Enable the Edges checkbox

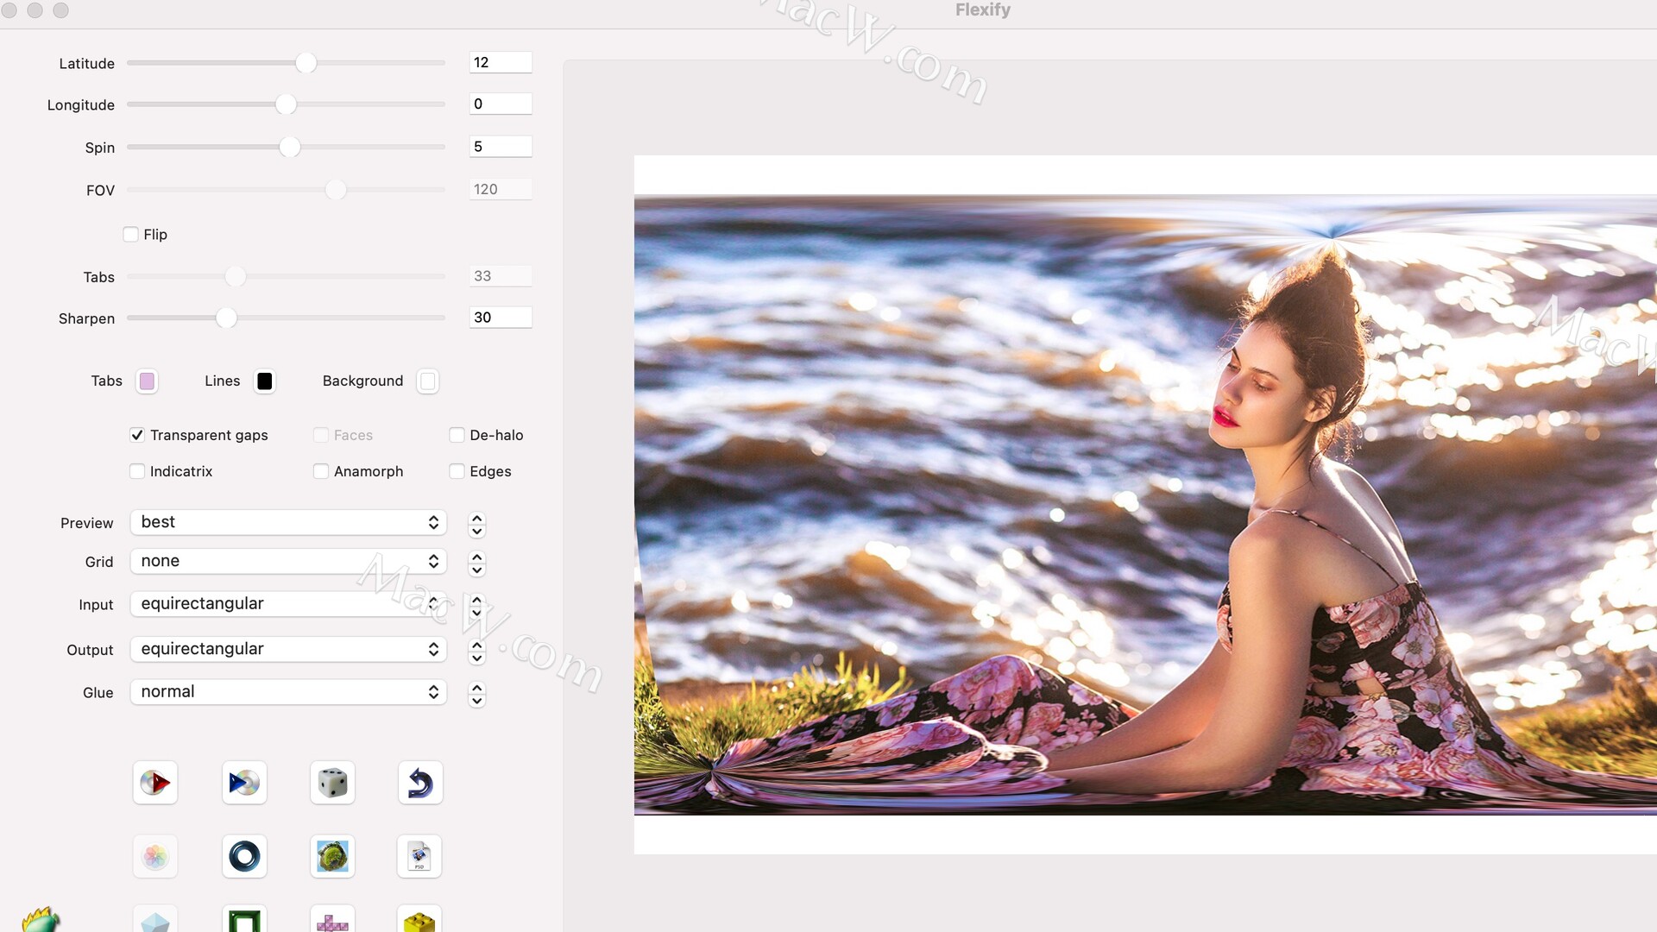tap(457, 471)
